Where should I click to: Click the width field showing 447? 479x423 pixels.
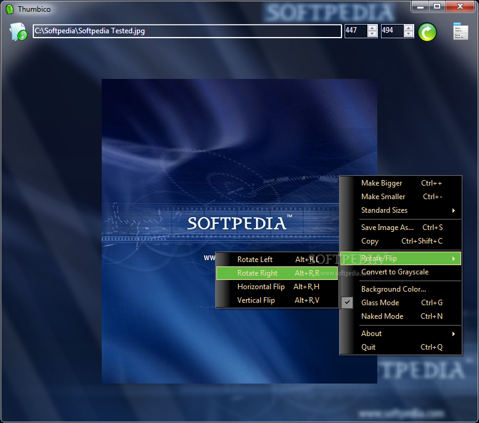(x=356, y=31)
